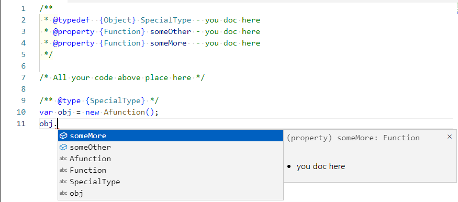Click line number 11 in gutter
Viewport: 458px width, 202px height.
click(21, 124)
